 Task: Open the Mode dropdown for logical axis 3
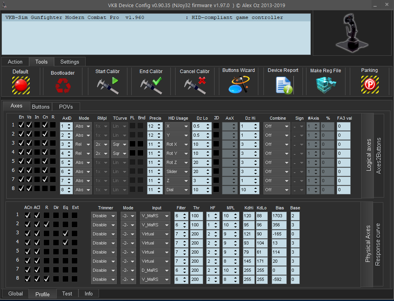[83, 144]
